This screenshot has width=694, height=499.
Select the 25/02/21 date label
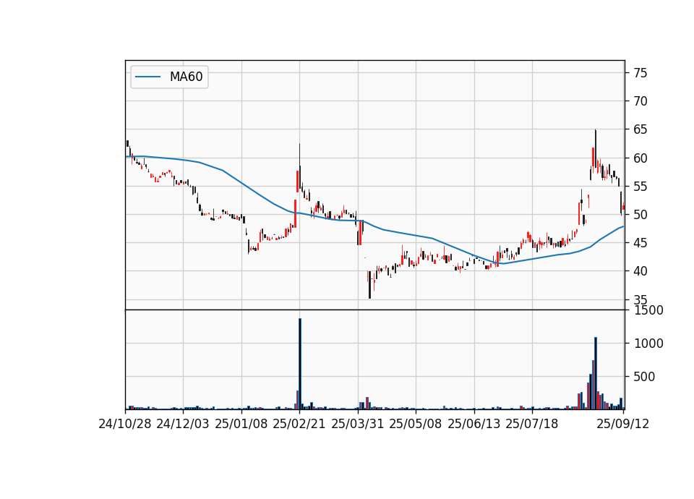[x=299, y=424]
